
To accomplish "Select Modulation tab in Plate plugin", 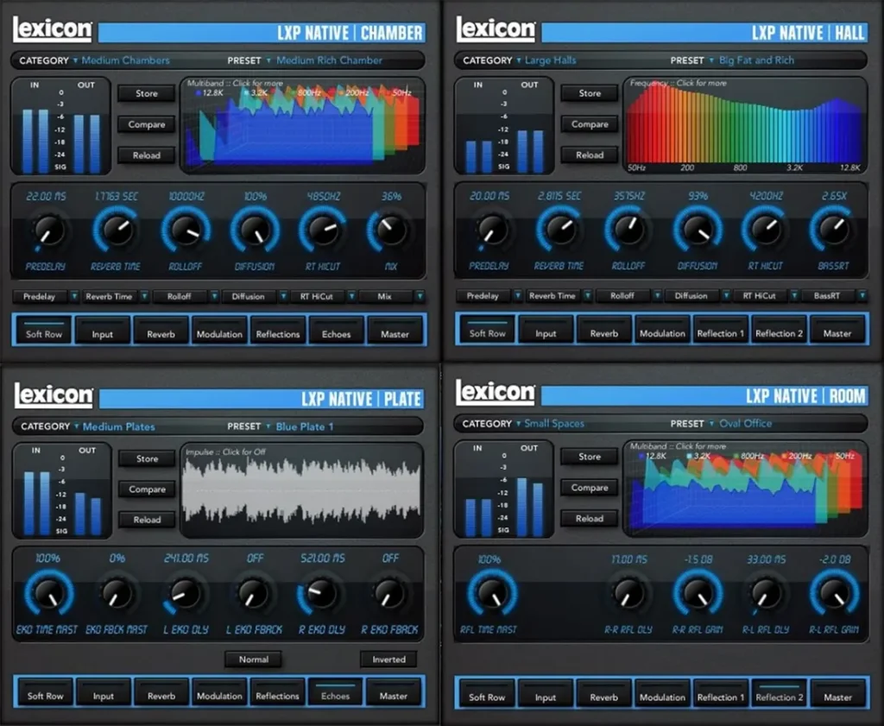I will 219,692.
